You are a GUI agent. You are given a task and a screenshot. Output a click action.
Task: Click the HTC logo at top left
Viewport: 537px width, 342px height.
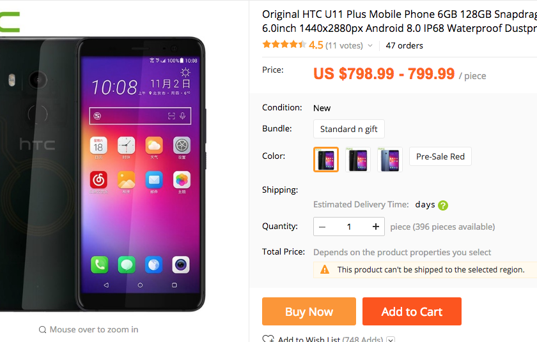click(10, 22)
